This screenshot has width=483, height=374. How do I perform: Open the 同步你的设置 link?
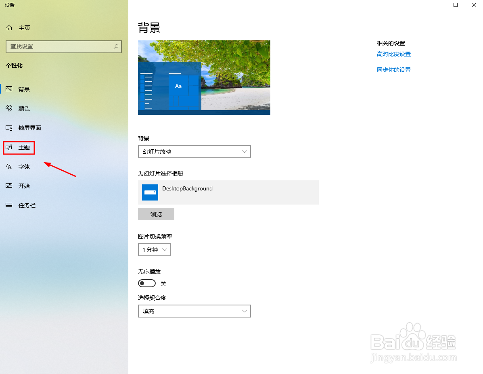pos(393,69)
